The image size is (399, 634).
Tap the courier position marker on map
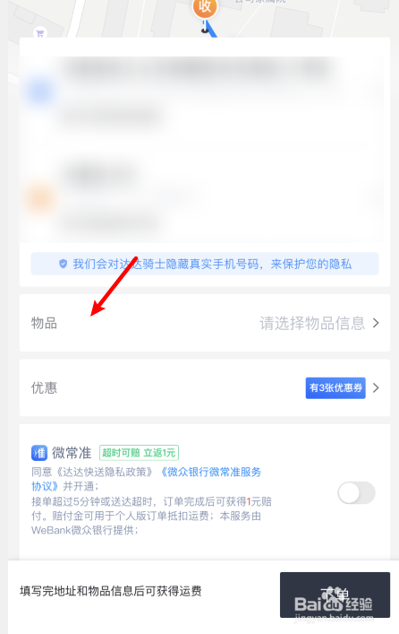(x=207, y=30)
